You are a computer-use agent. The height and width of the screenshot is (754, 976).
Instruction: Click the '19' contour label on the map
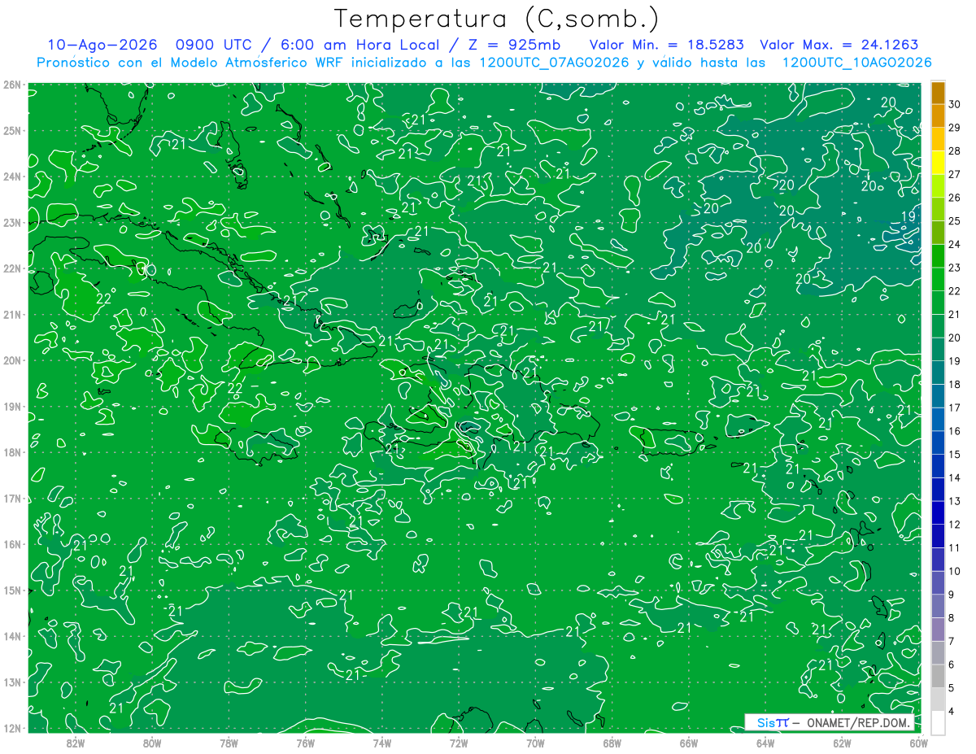[x=908, y=216]
